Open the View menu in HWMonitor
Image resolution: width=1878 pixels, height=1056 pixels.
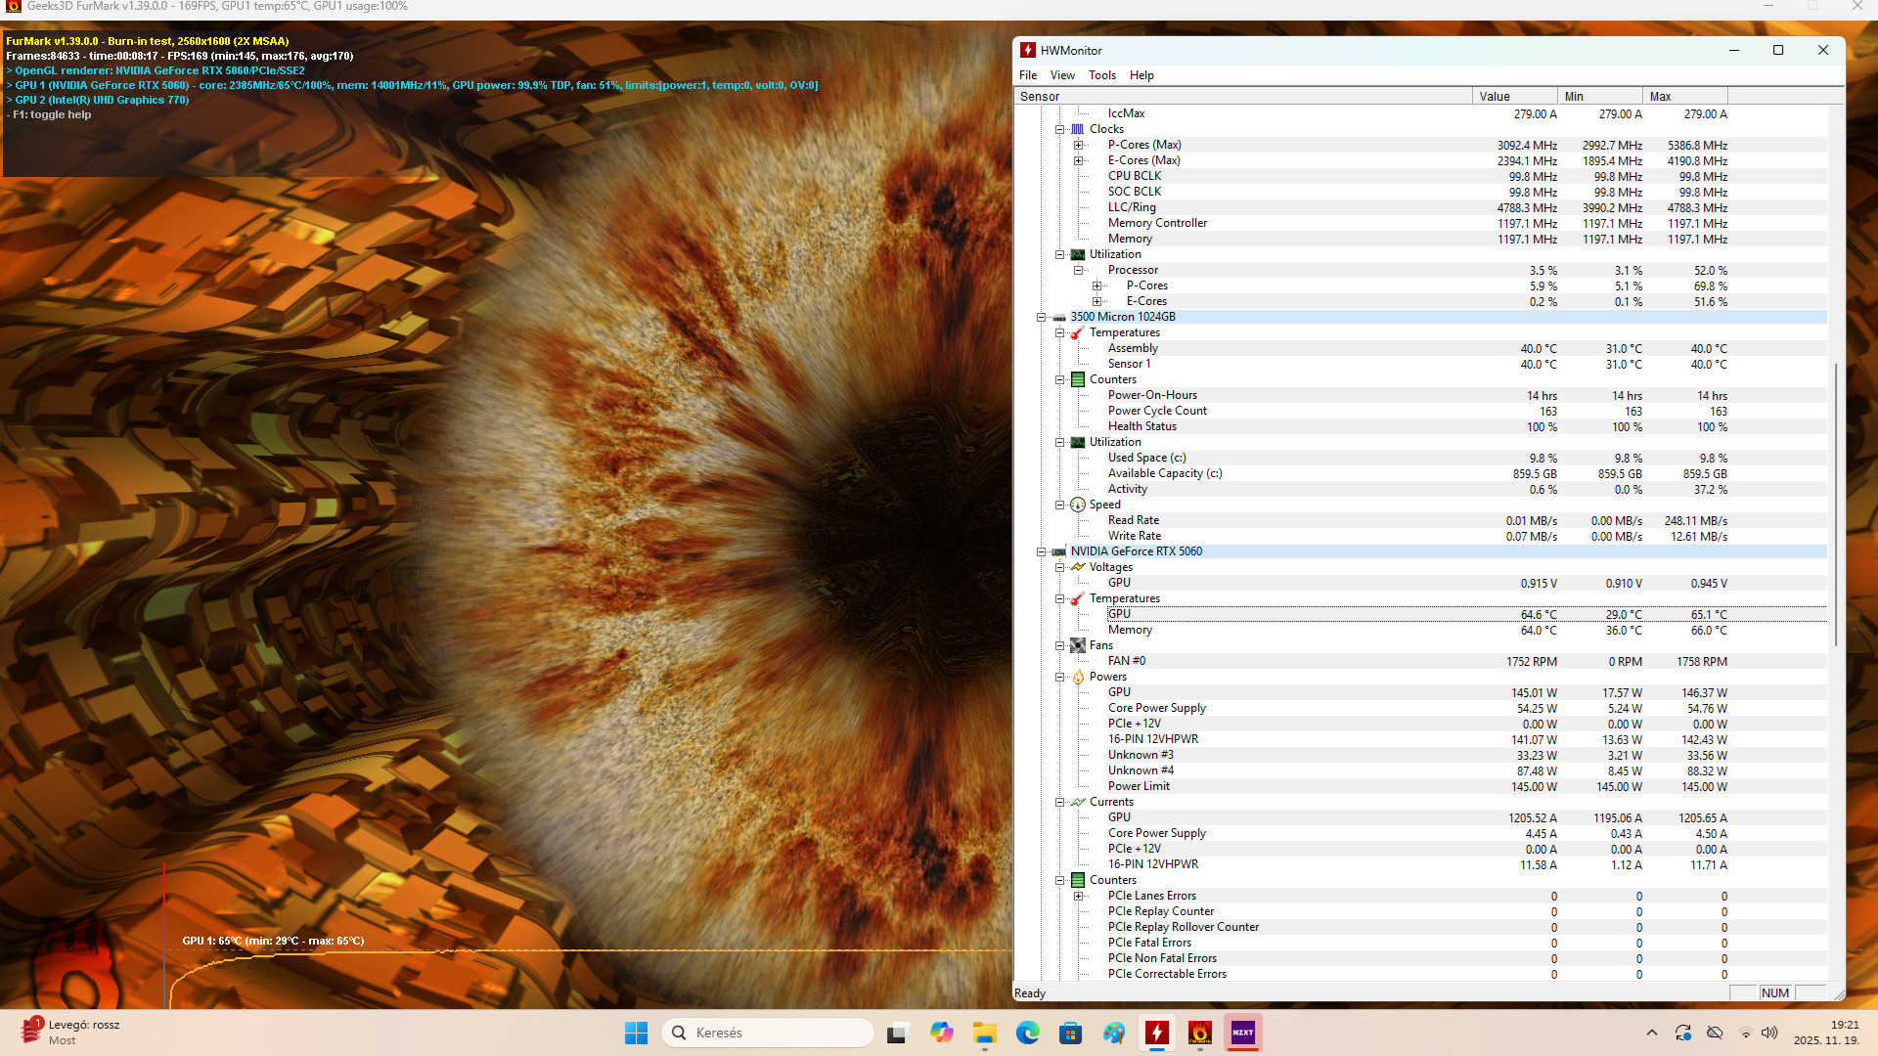pos(1062,75)
